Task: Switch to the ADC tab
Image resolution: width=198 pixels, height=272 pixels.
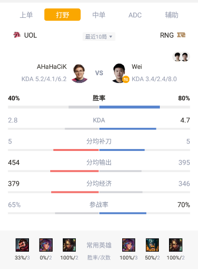Action: [x=135, y=15]
